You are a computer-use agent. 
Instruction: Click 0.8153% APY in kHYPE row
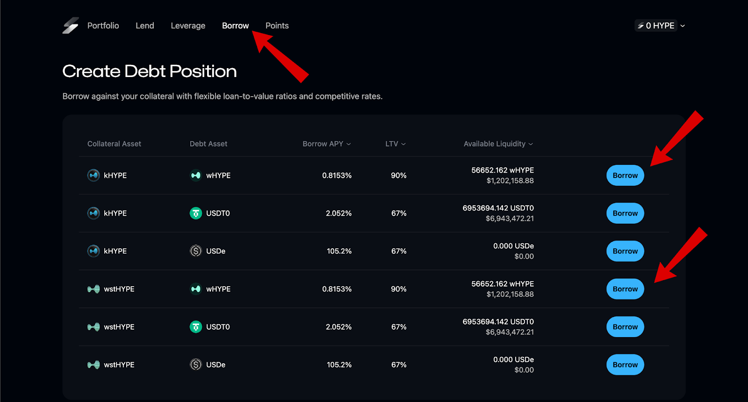click(337, 176)
